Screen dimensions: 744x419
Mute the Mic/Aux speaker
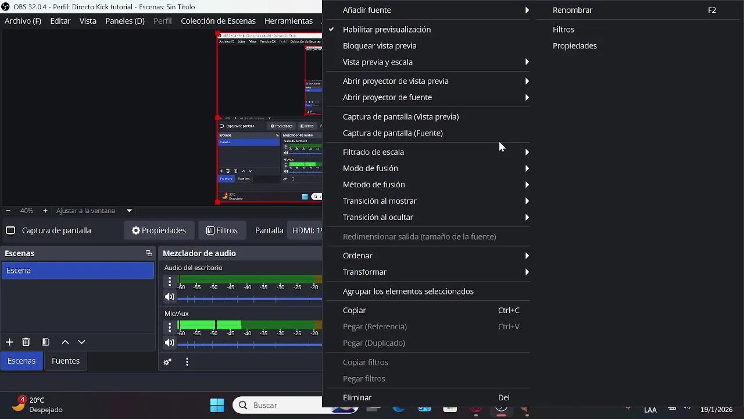click(170, 343)
